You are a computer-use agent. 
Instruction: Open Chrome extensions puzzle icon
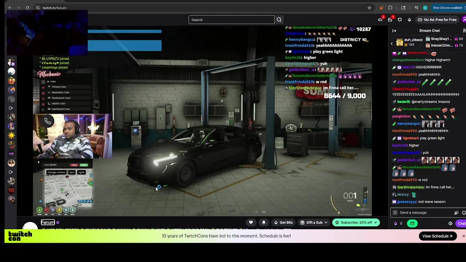390,8
